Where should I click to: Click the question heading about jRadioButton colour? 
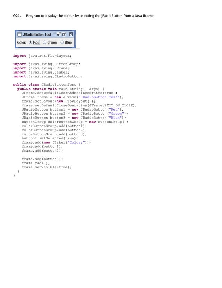coord(90,16)
